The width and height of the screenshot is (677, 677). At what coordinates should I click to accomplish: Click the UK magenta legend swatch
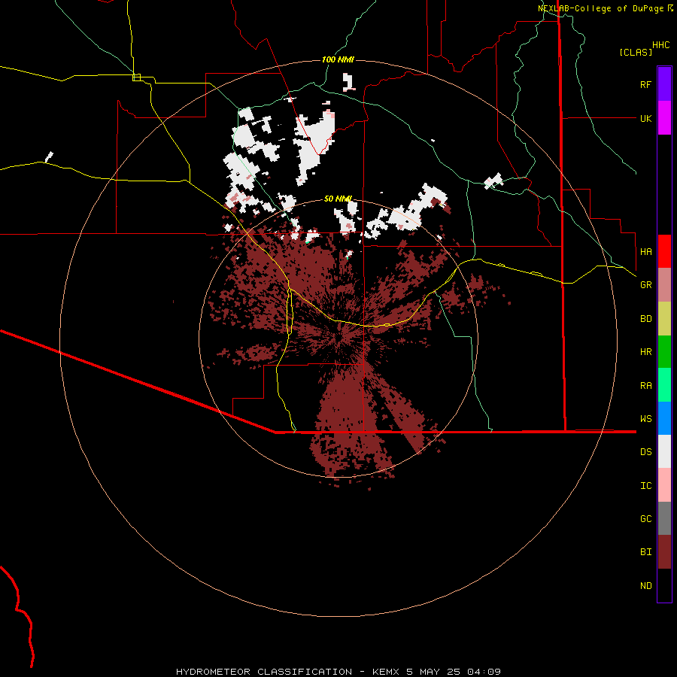(x=664, y=118)
